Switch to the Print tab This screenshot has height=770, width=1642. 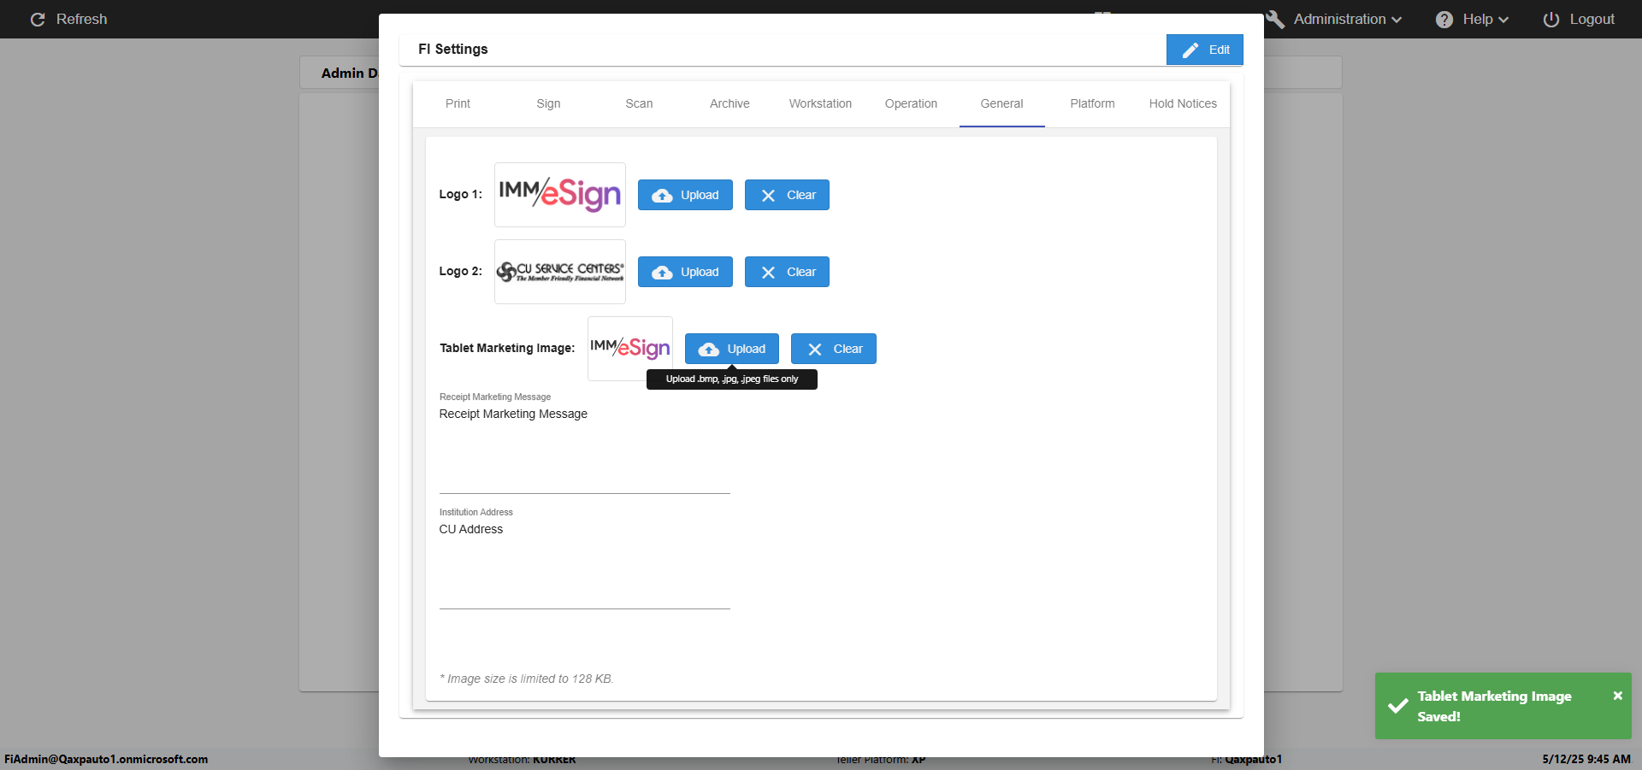coord(458,103)
